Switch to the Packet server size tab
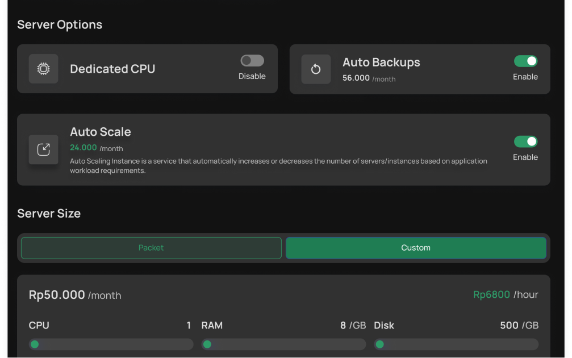Screen dimensions: 572x358 (151, 248)
